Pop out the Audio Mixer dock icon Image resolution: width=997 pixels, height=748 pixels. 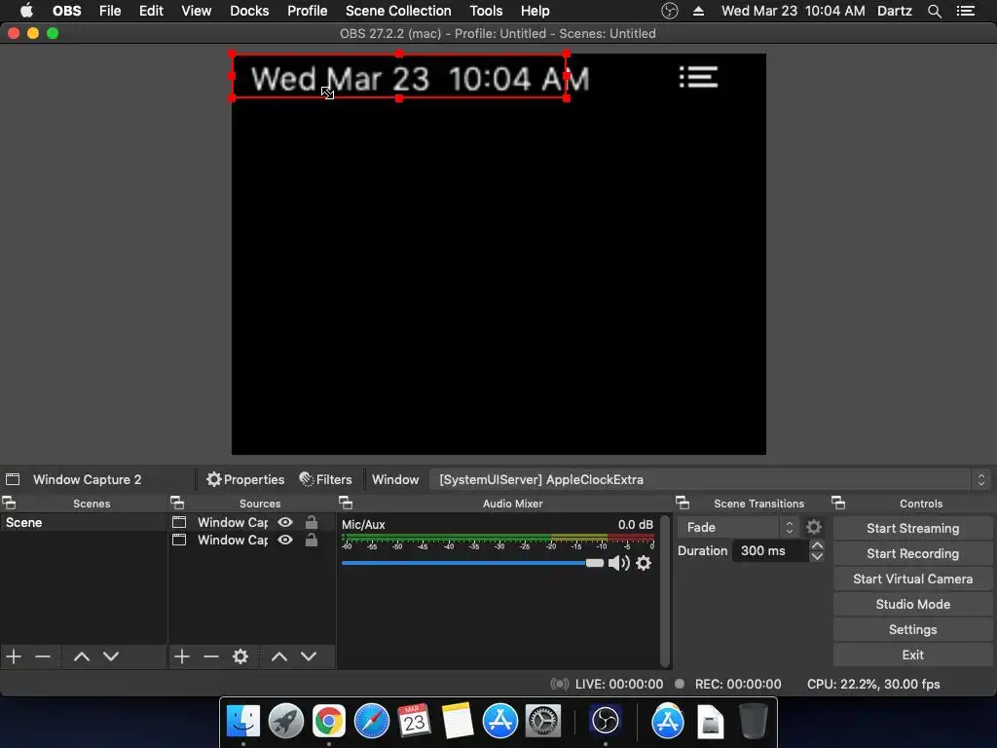coord(346,504)
